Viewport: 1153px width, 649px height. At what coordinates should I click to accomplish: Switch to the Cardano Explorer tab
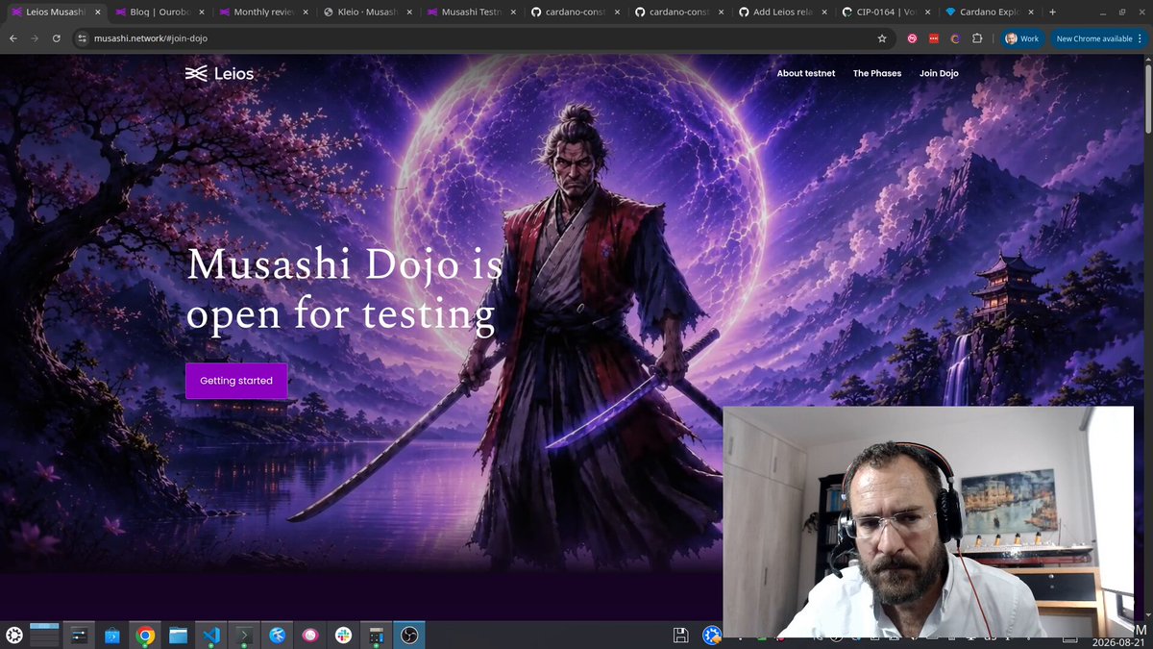point(989,12)
